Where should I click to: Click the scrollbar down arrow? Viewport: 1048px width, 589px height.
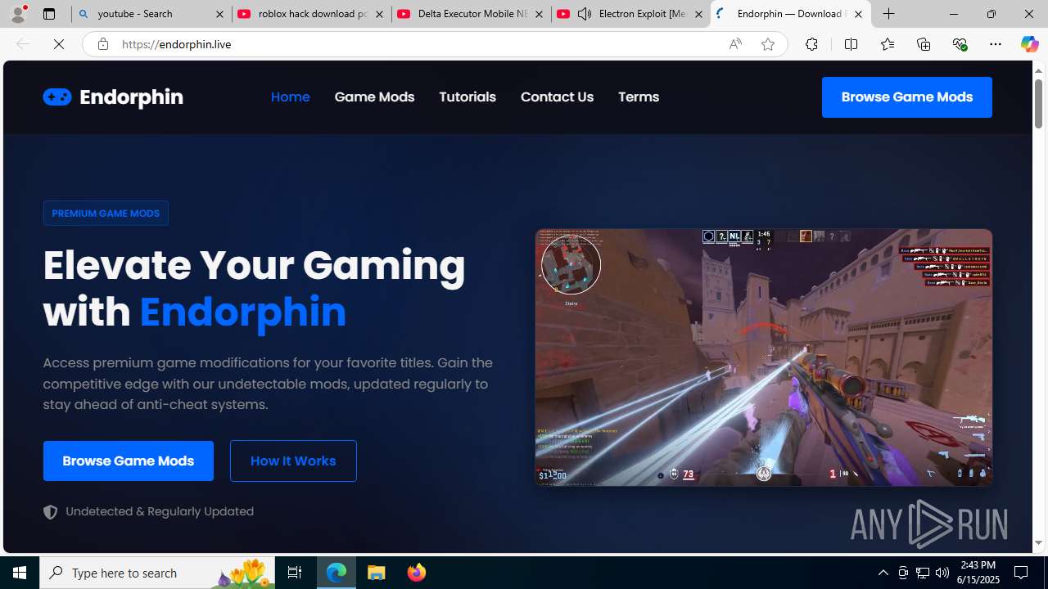tap(1038, 543)
